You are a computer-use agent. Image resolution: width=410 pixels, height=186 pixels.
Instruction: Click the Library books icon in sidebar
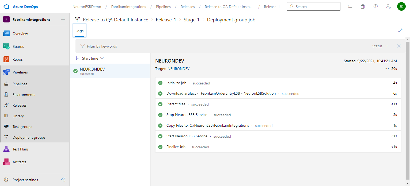pyautogui.click(x=6, y=116)
